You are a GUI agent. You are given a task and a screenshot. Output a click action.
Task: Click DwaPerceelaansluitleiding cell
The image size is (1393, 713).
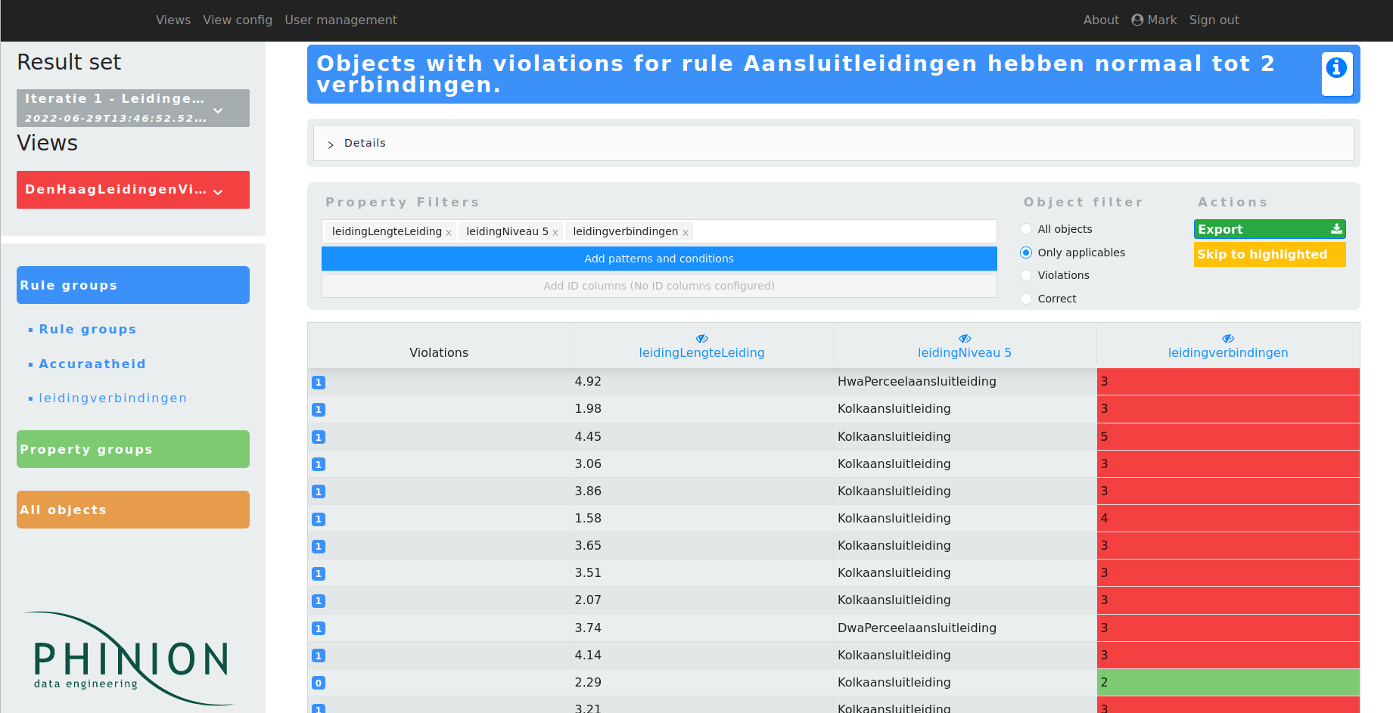click(x=965, y=628)
